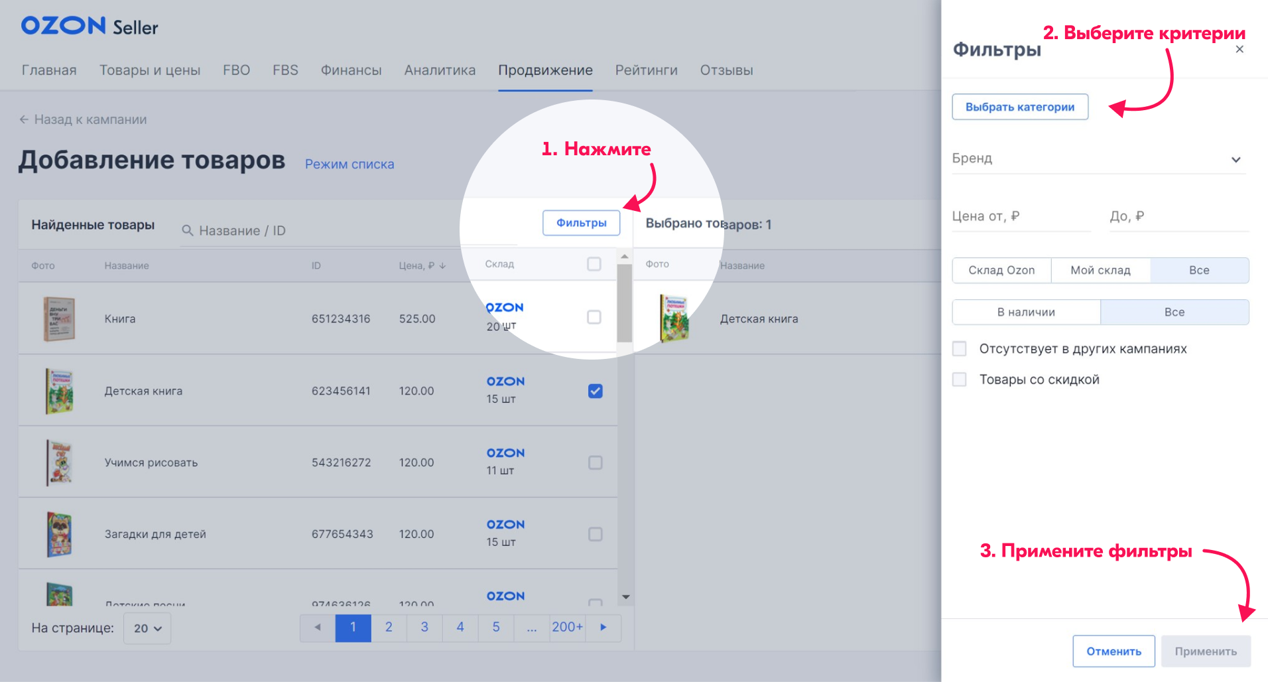The height and width of the screenshot is (682, 1268).
Task: Click the search magnifier icon
Action: click(x=188, y=230)
